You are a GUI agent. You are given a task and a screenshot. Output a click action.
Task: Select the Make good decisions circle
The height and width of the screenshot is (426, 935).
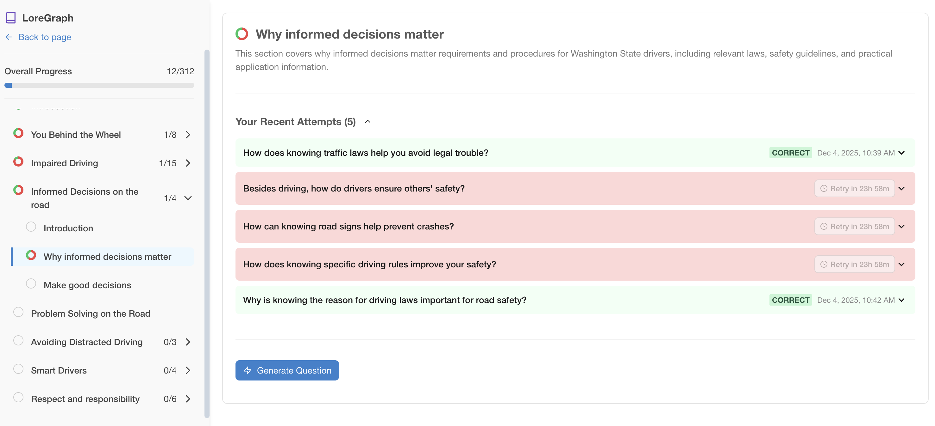31,284
